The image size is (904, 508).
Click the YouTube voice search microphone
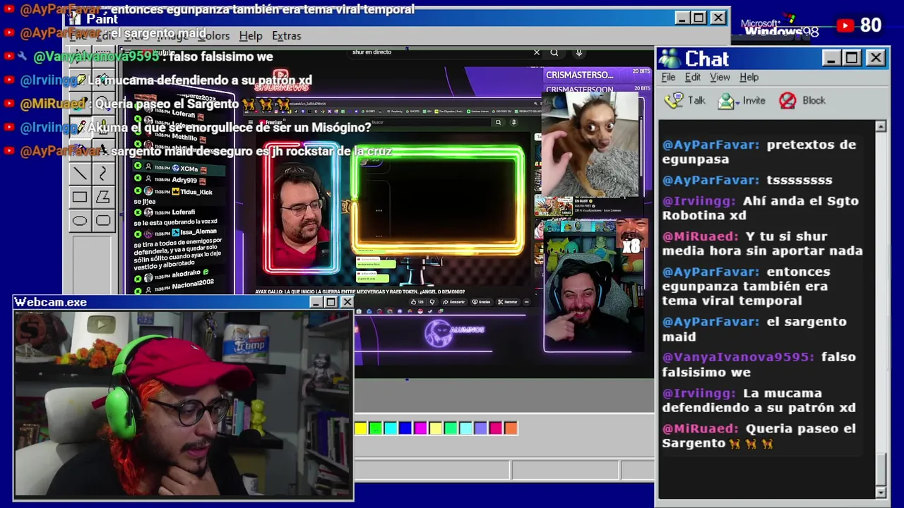(x=578, y=52)
